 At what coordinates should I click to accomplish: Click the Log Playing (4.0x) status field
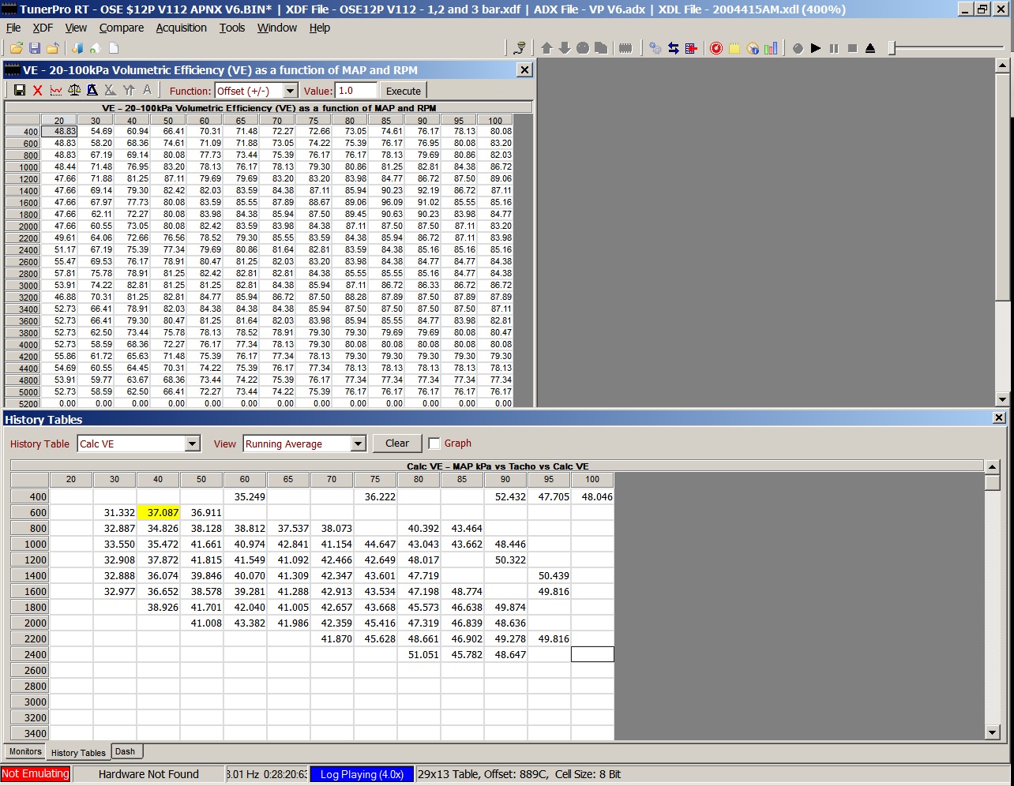click(362, 774)
